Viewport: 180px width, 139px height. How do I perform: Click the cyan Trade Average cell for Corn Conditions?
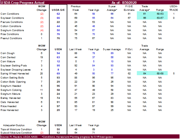[x=144, y=14]
